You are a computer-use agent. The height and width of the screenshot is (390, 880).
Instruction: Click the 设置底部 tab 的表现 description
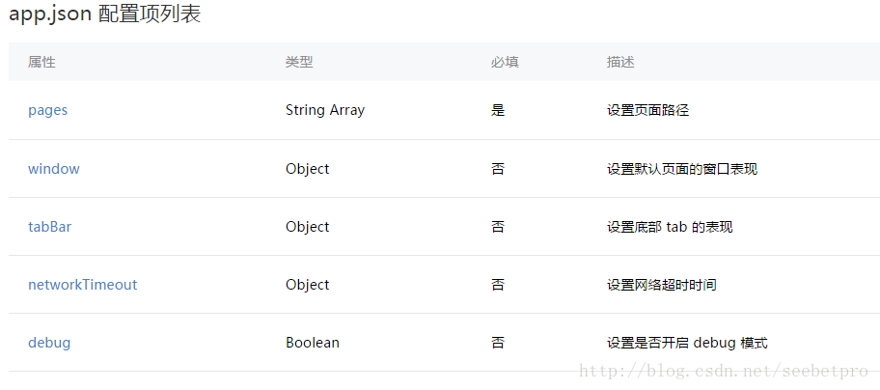(x=670, y=227)
